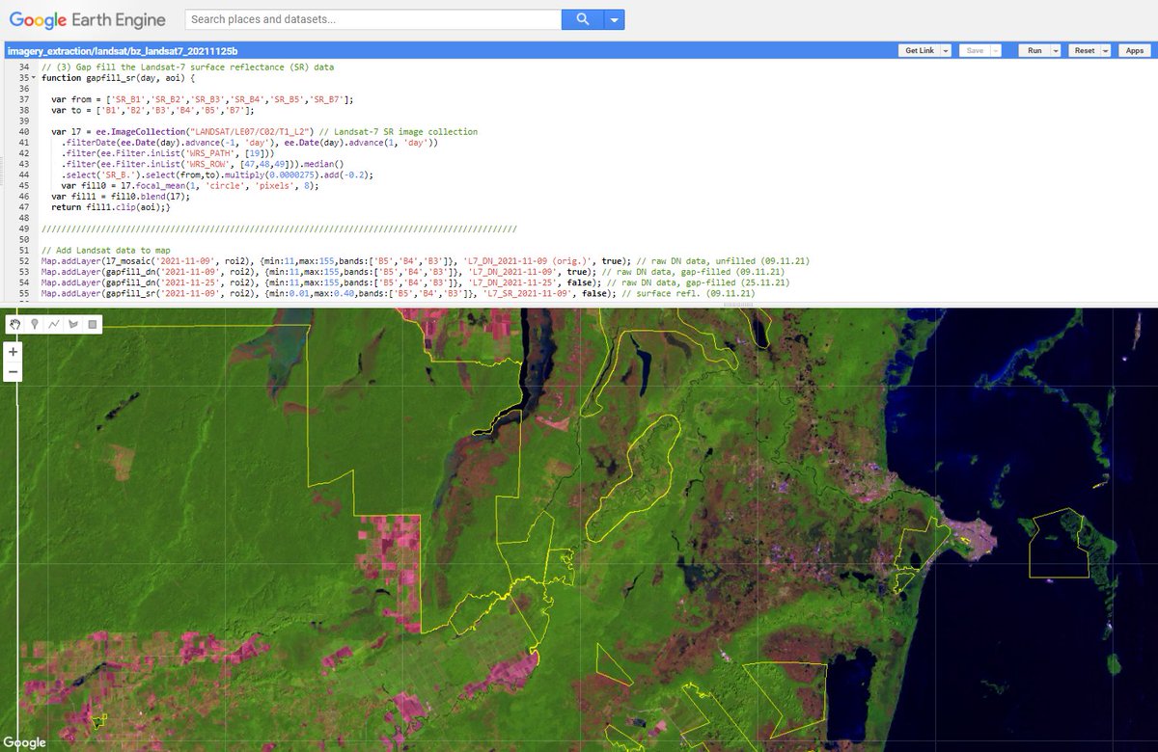Select the draw rectangle tool

click(x=93, y=324)
